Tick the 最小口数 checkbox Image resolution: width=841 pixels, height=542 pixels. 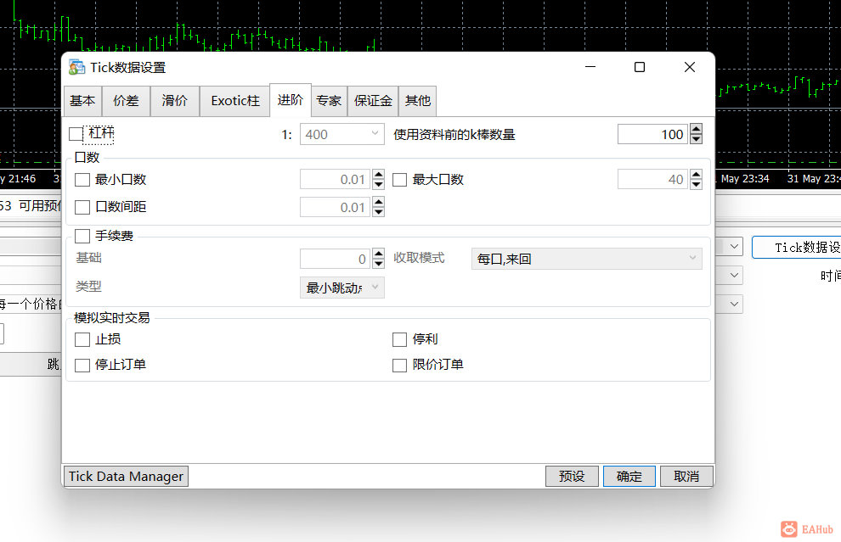(x=82, y=180)
